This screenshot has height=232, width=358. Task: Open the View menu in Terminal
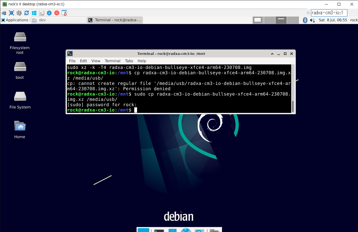click(x=96, y=61)
